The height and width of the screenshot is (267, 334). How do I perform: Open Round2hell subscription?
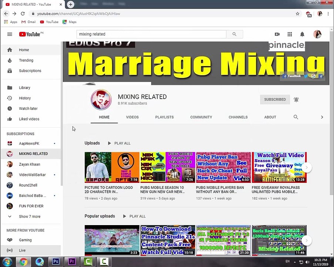[30, 185]
